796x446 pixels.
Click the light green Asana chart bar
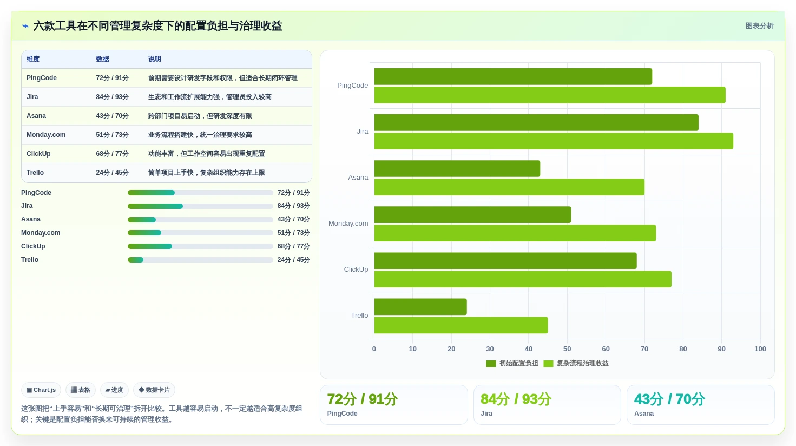(509, 187)
